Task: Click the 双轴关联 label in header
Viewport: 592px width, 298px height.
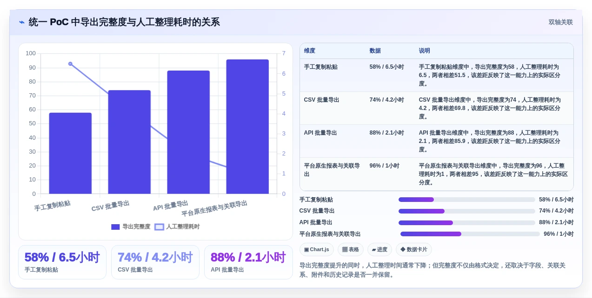Action: (x=560, y=22)
